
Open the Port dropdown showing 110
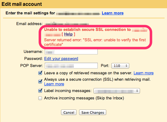[120, 66]
